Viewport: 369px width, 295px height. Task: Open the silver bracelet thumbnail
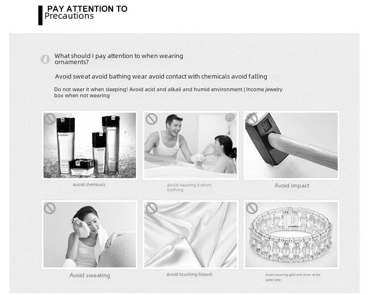click(x=291, y=235)
